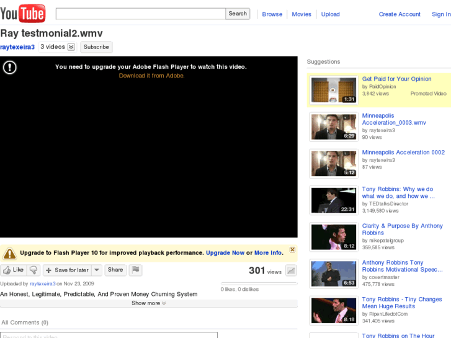The image size is (451, 338).
Task: Click the video title Ray testmonial2.wmv
Action: [x=51, y=33]
